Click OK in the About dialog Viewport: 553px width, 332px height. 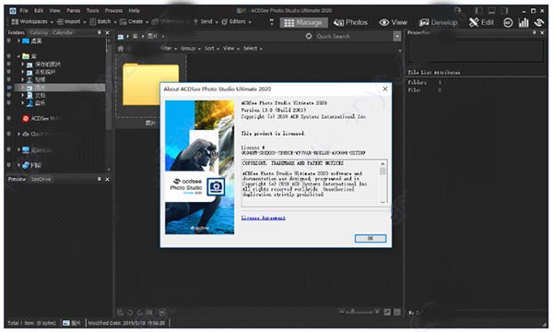pos(371,239)
